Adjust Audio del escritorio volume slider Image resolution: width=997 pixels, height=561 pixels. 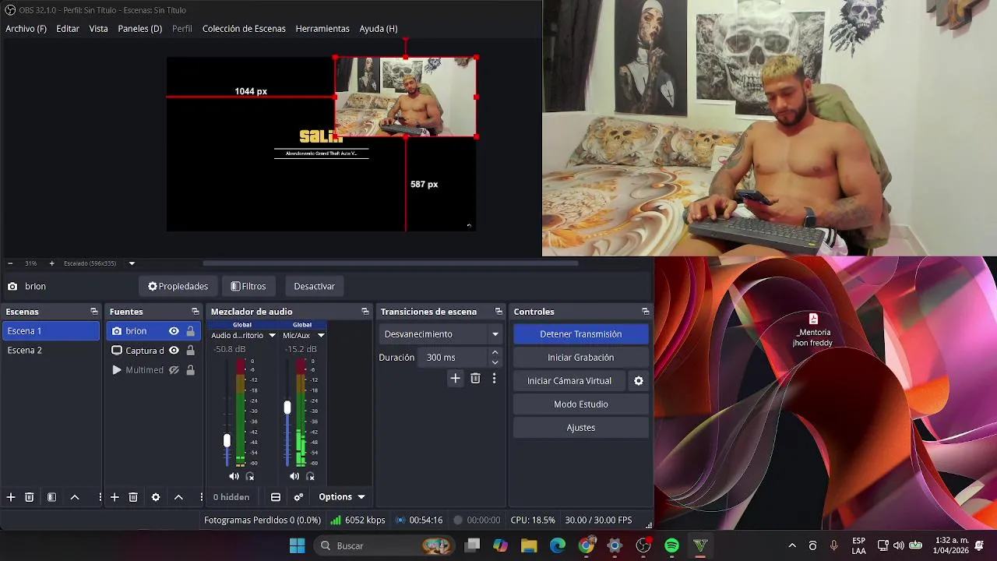click(x=227, y=441)
